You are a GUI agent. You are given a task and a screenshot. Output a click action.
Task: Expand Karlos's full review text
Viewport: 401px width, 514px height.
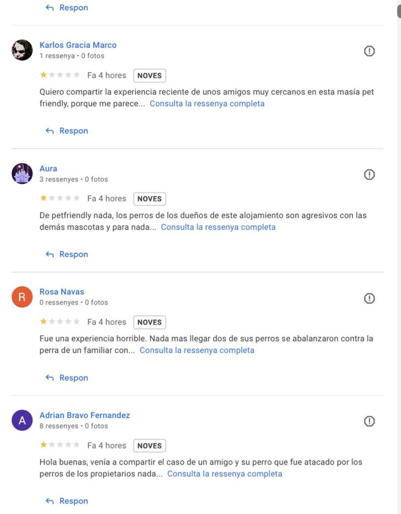point(207,103)
